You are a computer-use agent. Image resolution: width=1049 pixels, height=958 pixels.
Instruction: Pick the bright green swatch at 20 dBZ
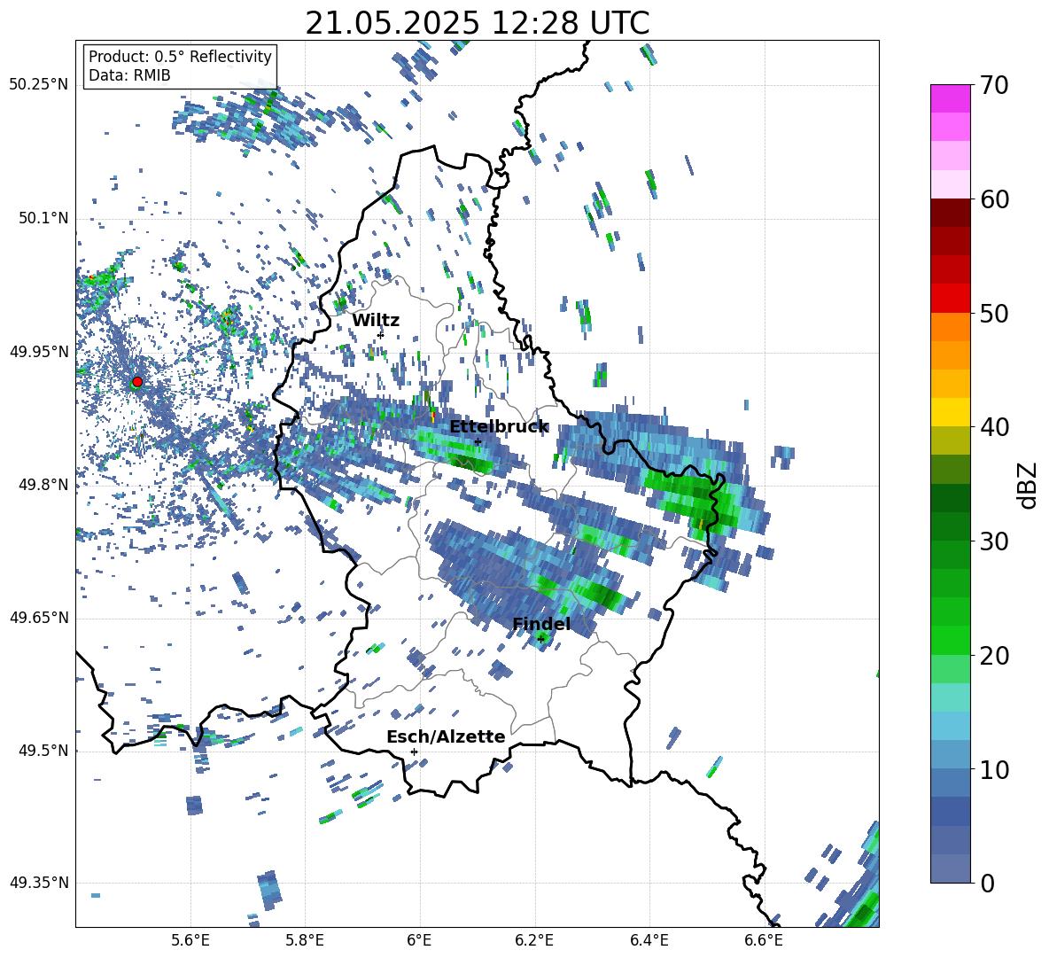coord(950,640)
